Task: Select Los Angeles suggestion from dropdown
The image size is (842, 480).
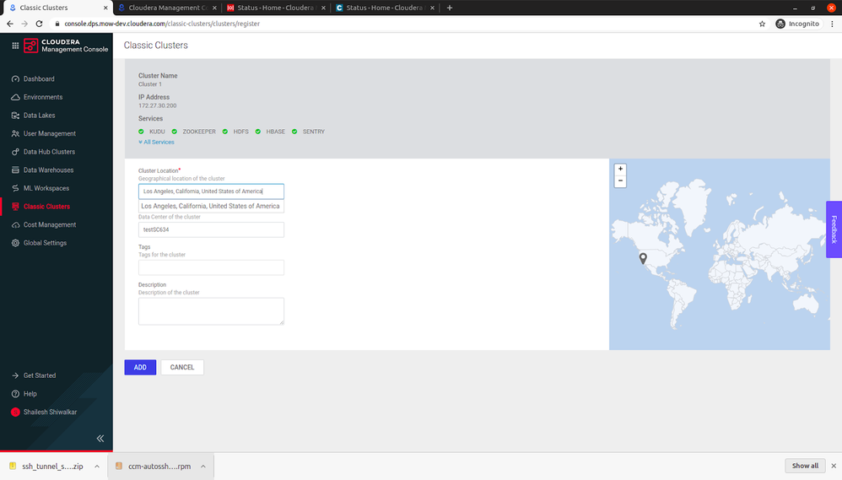Action: (211, 206)
